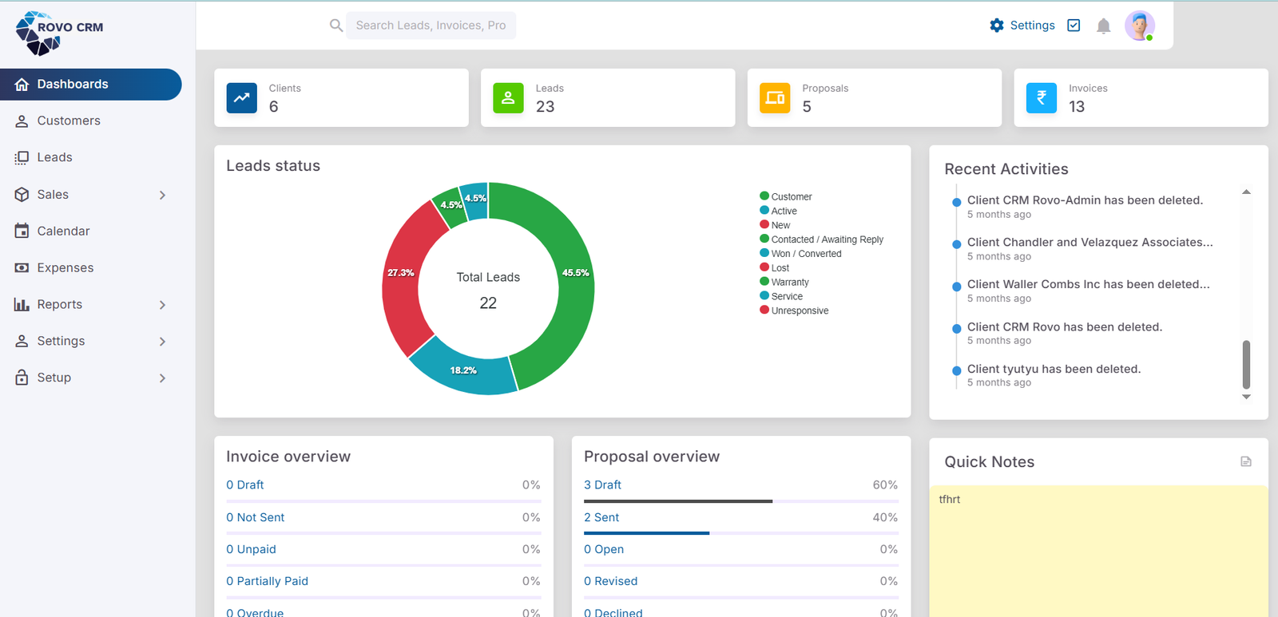Viewport: 1278px width, 617px height.
Task: Click the Quick Notes save icon
Action: pos(1246,461)
